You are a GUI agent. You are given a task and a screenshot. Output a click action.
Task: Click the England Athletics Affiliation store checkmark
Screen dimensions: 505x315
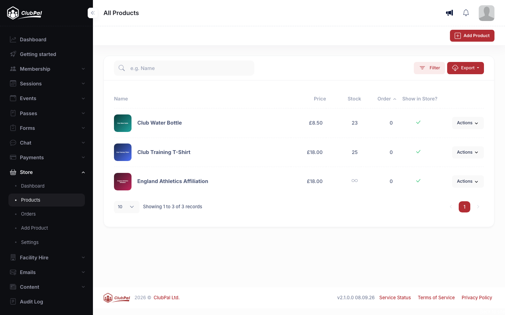click(x=418, y=181)
